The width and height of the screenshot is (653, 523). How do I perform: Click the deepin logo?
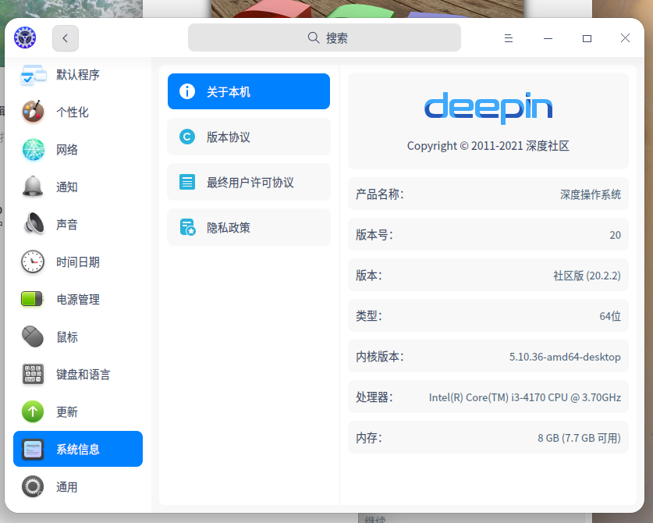click(x=488, y=108)
